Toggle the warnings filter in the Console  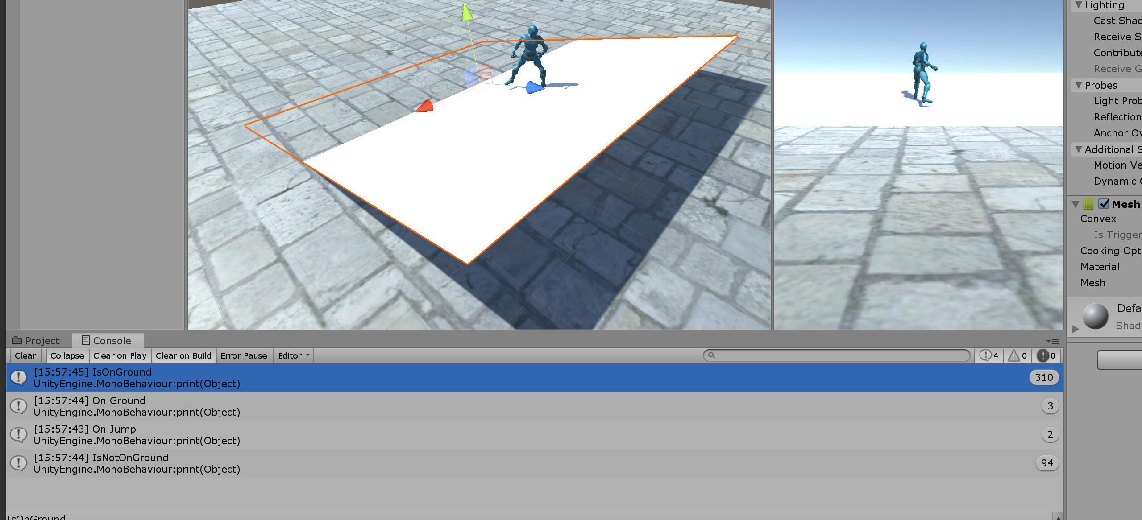(x=1017, y=355)
